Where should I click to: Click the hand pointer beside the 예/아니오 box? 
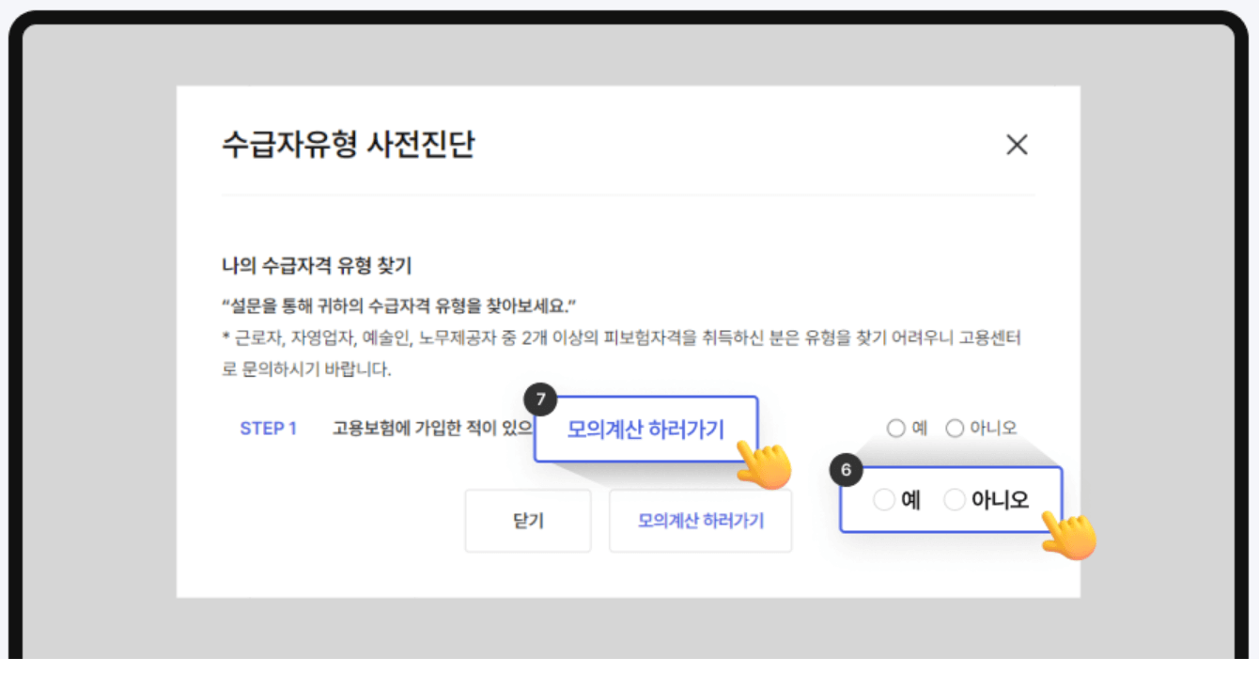(x=1069, y=540)
